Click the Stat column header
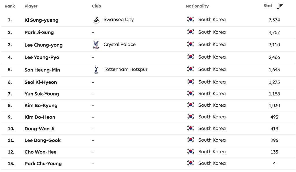Image resolution: width=296 pixels, height=172 pixels. tap(268, 6)
